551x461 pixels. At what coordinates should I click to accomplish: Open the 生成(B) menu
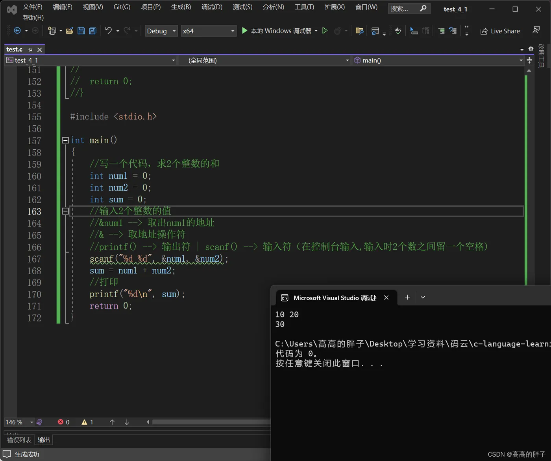181,7
